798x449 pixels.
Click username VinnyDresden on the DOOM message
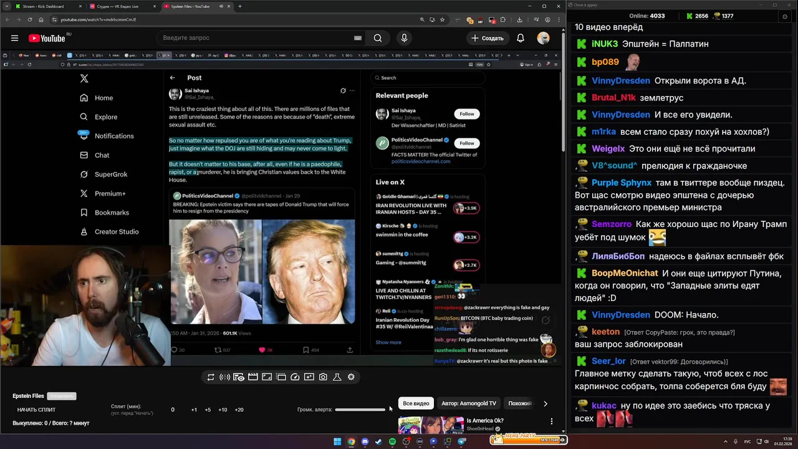pos(621,315)
